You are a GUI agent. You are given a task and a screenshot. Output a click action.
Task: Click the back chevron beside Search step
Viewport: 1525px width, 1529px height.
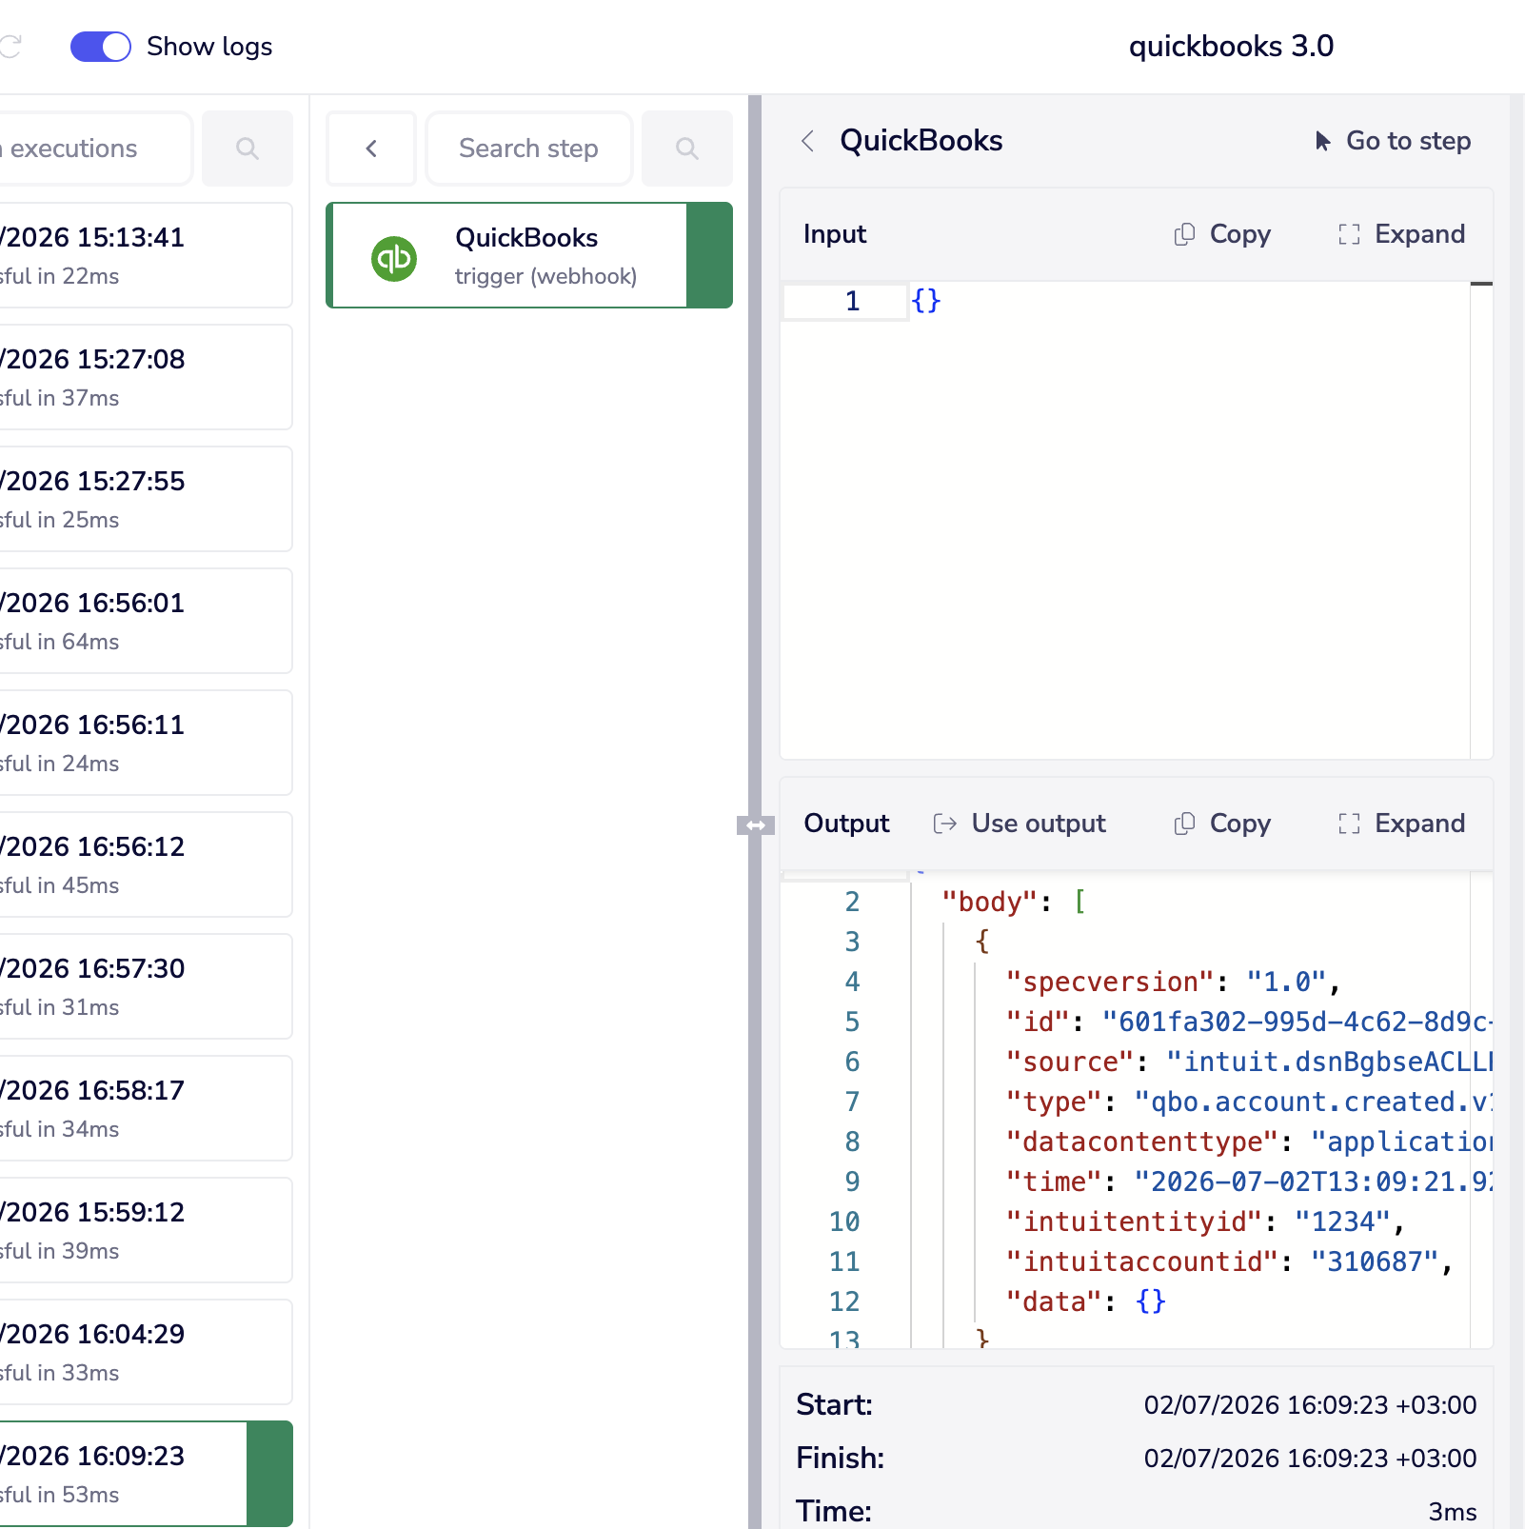(x=371, y=149)
